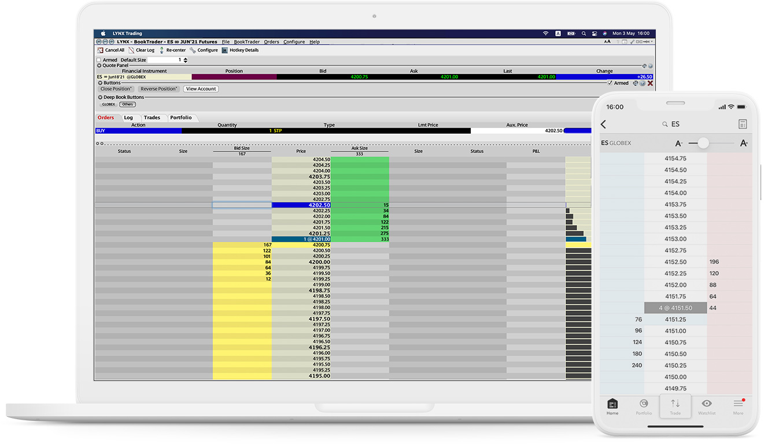Click the ask size 333 cell at 4201.00
The height and width of the screenshot is (444, 768).
pos(360,239)
